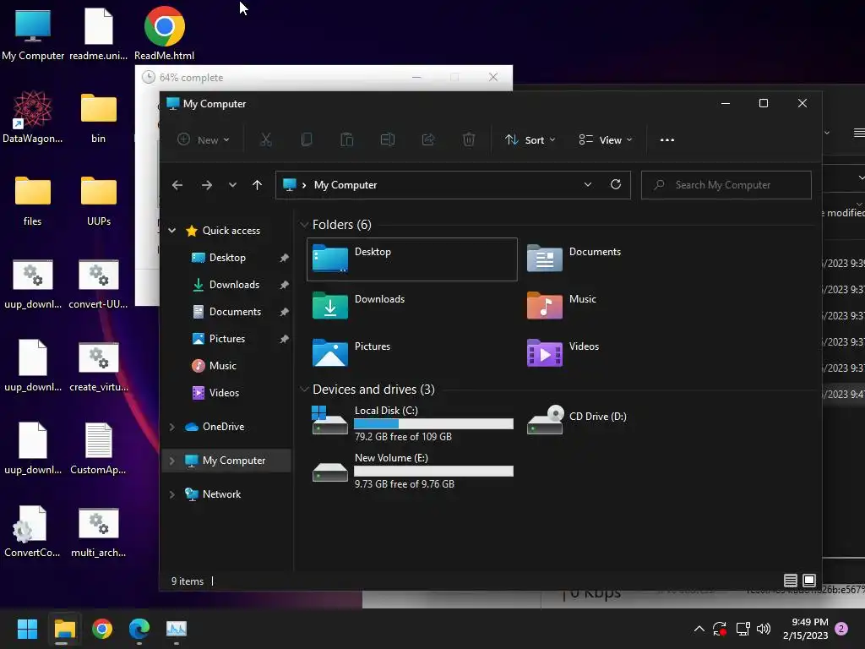Switch to large icons view in status bar
This screenshot has width=865, height=649.
click(809, 581)
